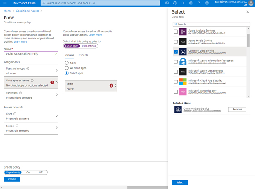This screenshot has height=189, width=255.
Task: Open the notifications bell
Action: tap(183, 3)
